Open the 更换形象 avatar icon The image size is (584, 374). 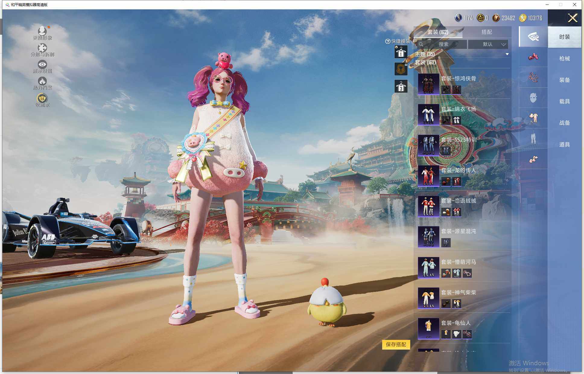(42, 31)
